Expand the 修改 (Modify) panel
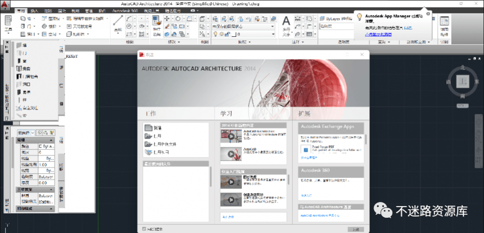This screenshot has height=233, width=484. pyautogui.click(x=174, y=42)
